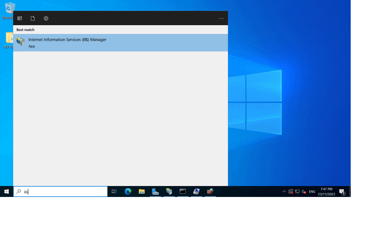Expand hidden system tray icons chevron

point(284,192)
